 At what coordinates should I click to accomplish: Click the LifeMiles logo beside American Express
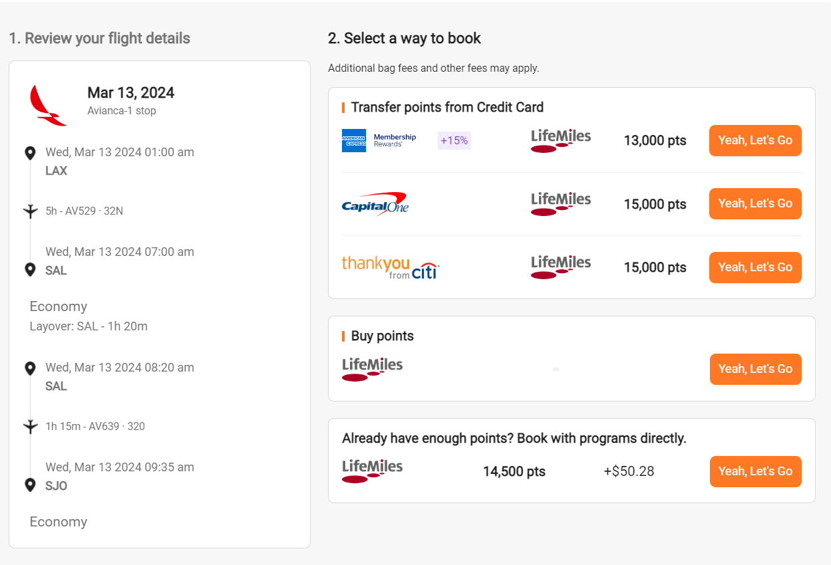[x=560, y=139]
